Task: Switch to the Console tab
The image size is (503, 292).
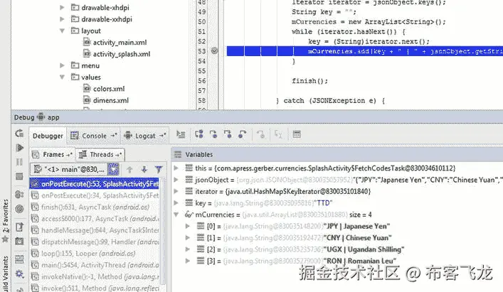Action: tap(94, 136)
